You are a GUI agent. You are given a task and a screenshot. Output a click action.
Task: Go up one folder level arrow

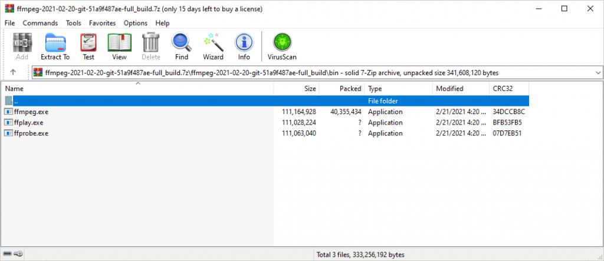click(13, 72)
